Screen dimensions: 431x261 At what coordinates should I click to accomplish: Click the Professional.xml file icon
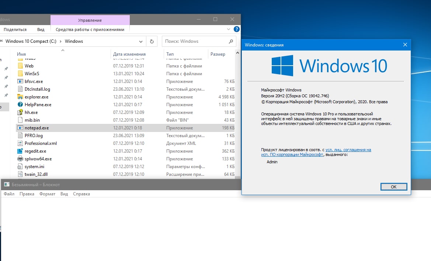[x=20, y=143]
